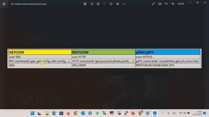Open the volume speaker tray icon
Viewport: 209px width, 117px height.
tap(185, 113)
